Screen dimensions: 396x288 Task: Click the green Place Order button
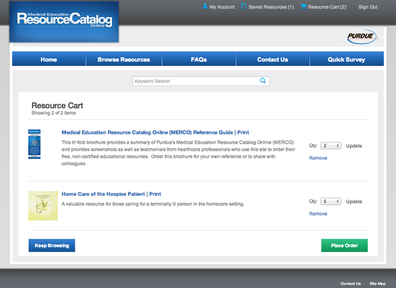(344, 245)
